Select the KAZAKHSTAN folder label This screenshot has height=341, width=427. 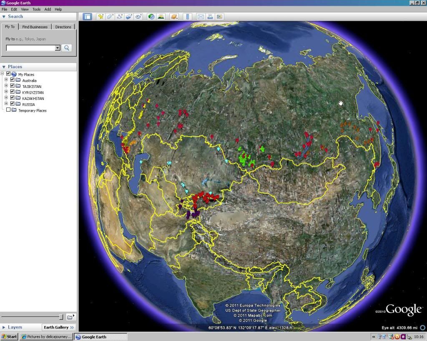click(33, 98)
